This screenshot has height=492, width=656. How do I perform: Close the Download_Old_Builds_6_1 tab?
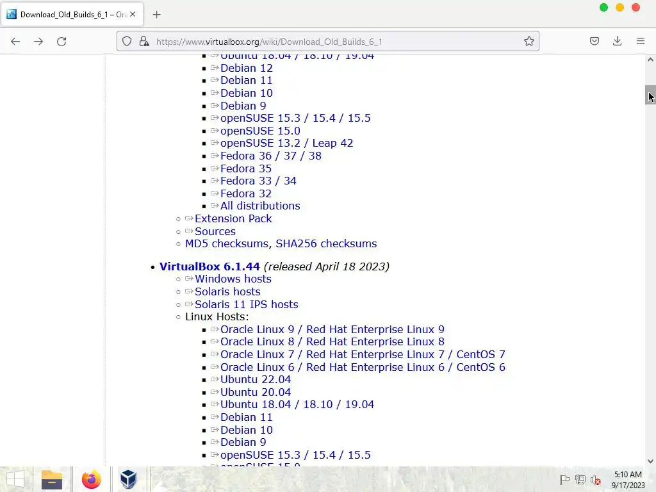click(133, 14)
